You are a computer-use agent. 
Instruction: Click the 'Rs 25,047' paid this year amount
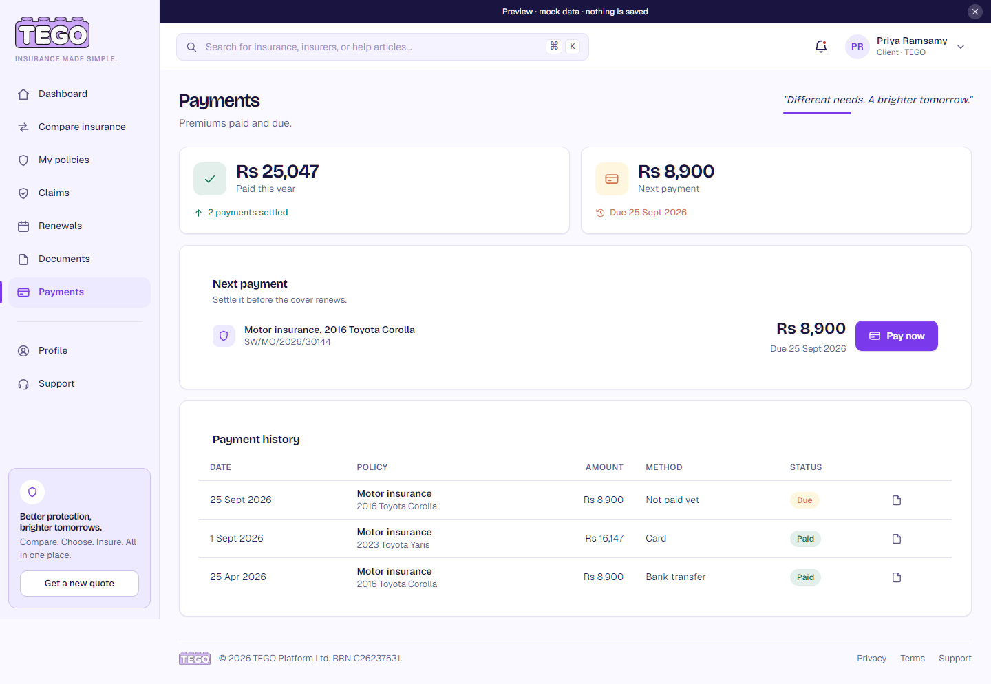click(x=277, y=171)
